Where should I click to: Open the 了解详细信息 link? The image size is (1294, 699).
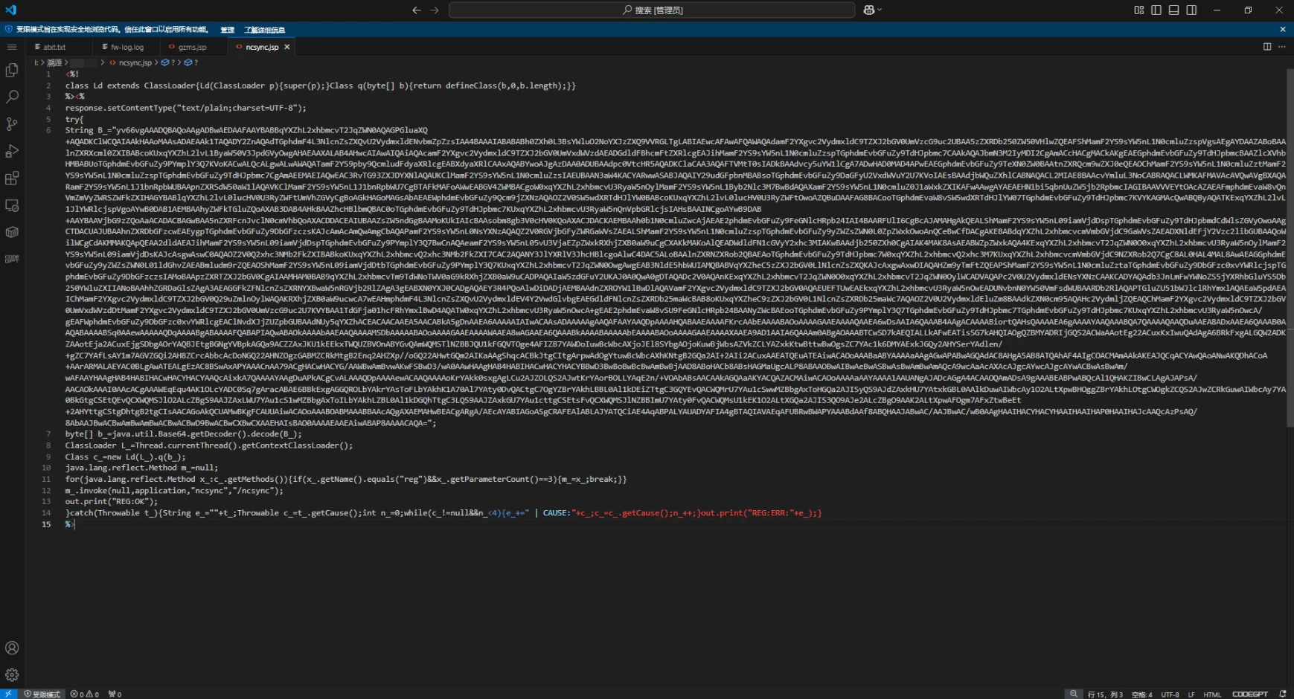tap(264, 30)
